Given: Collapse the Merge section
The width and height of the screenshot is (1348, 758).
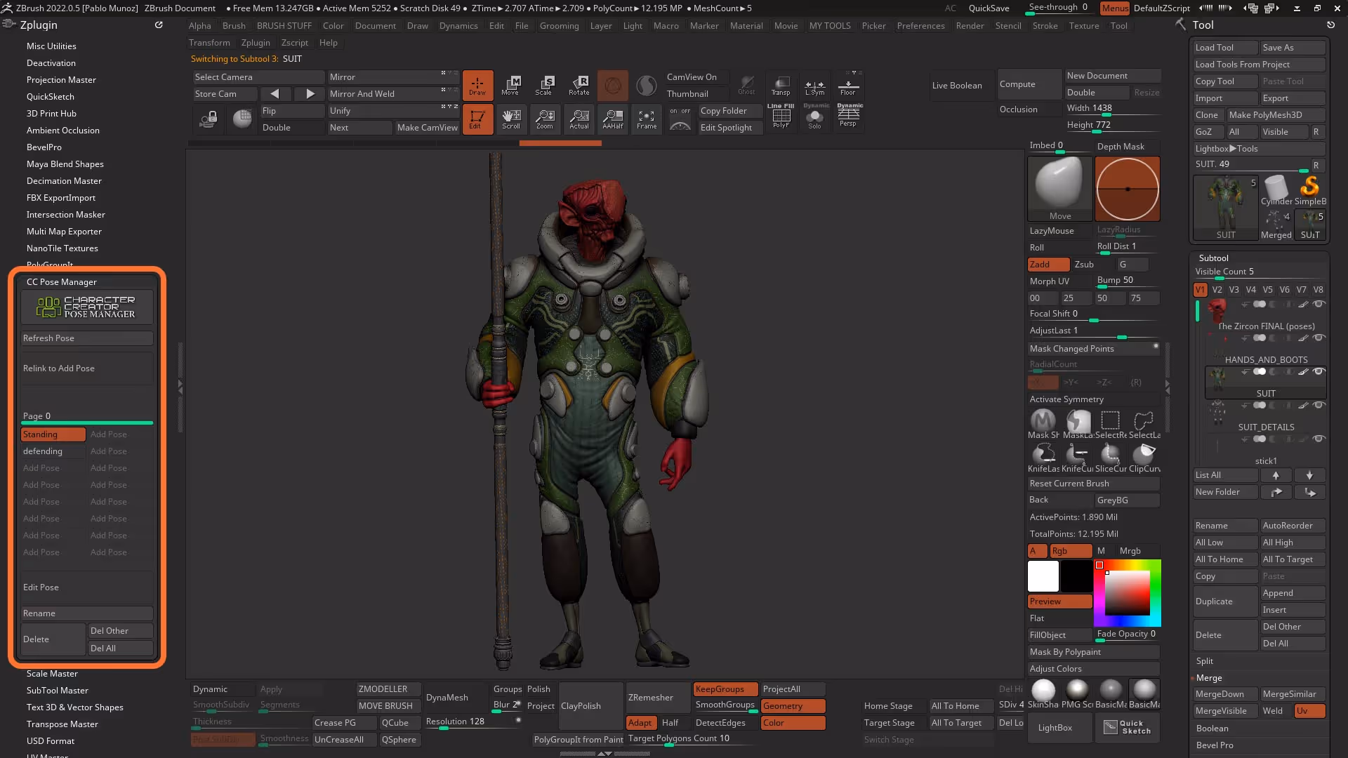Looking at the screenshot, I should pos(1209,678).
